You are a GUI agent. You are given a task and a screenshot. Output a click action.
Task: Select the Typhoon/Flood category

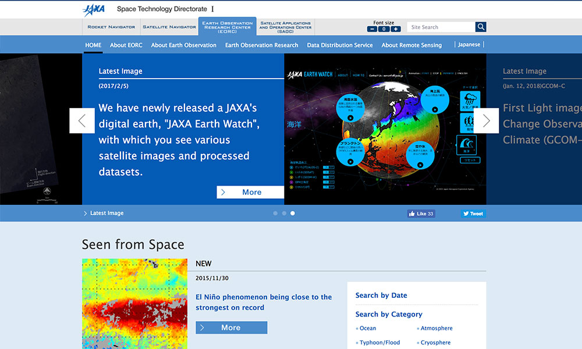pyautogui.click(x=379, y=343)
